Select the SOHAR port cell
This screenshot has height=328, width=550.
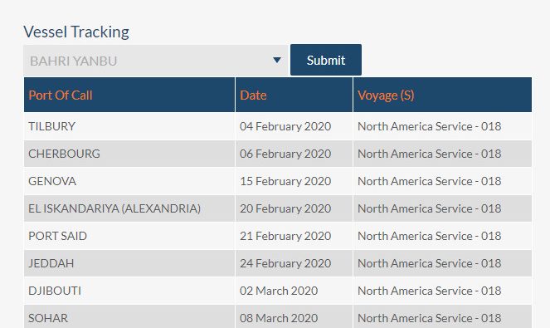[129, 316]
